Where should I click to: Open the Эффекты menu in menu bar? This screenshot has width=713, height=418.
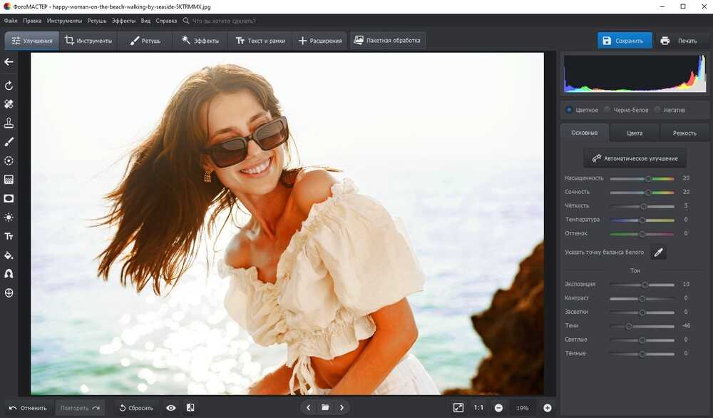(x=123, y=21)
